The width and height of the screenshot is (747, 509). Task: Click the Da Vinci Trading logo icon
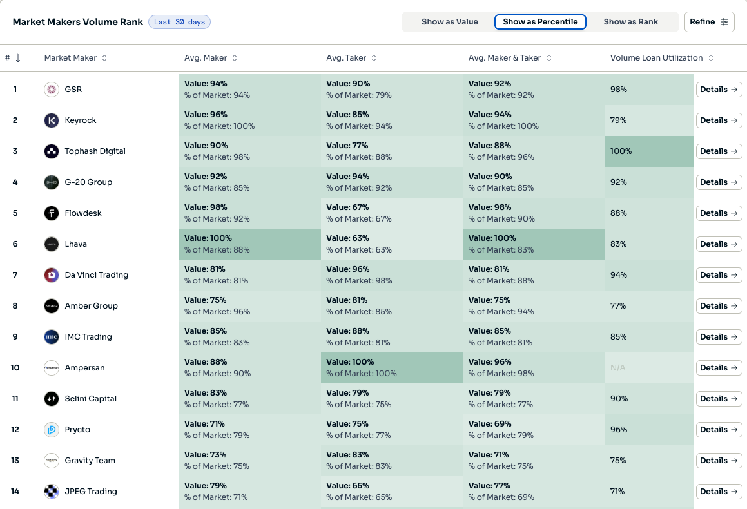(52, 275)
